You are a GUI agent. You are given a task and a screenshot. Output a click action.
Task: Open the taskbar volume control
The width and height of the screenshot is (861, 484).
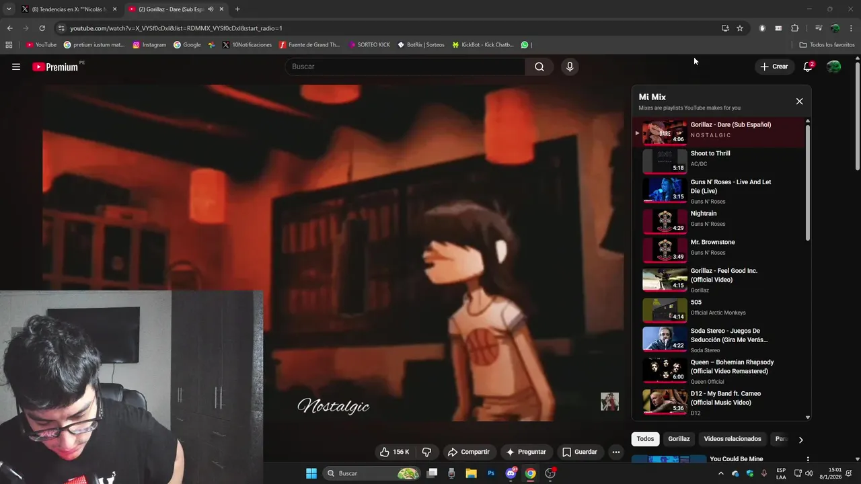(809, 473)
